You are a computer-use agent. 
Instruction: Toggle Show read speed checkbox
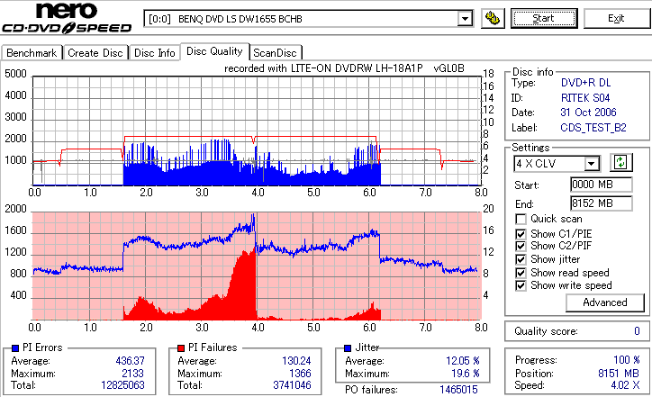521,273
